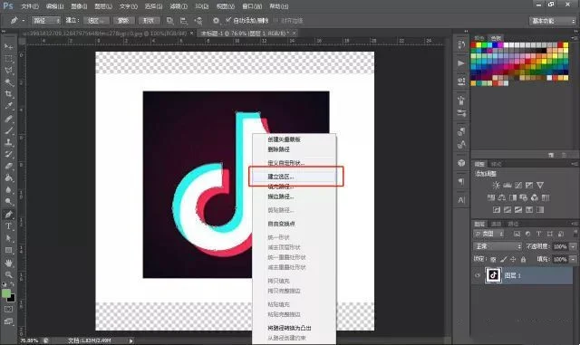Select the Move tool in toolbox

pos(8,46)
